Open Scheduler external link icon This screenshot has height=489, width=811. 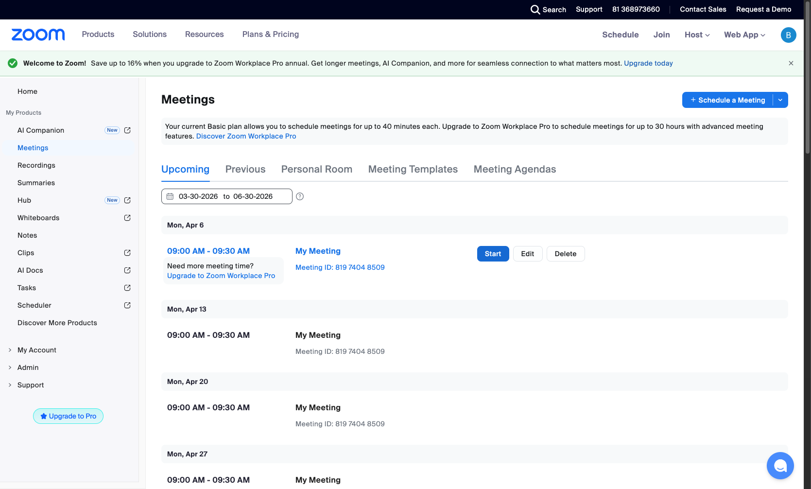tap(127, 305)
